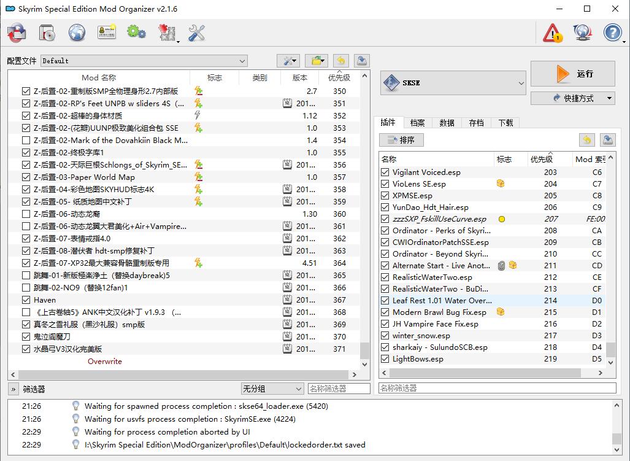Disable the Haven mod checkbox
The height and width of the screenshot is (461, 630).
[26, 300]
